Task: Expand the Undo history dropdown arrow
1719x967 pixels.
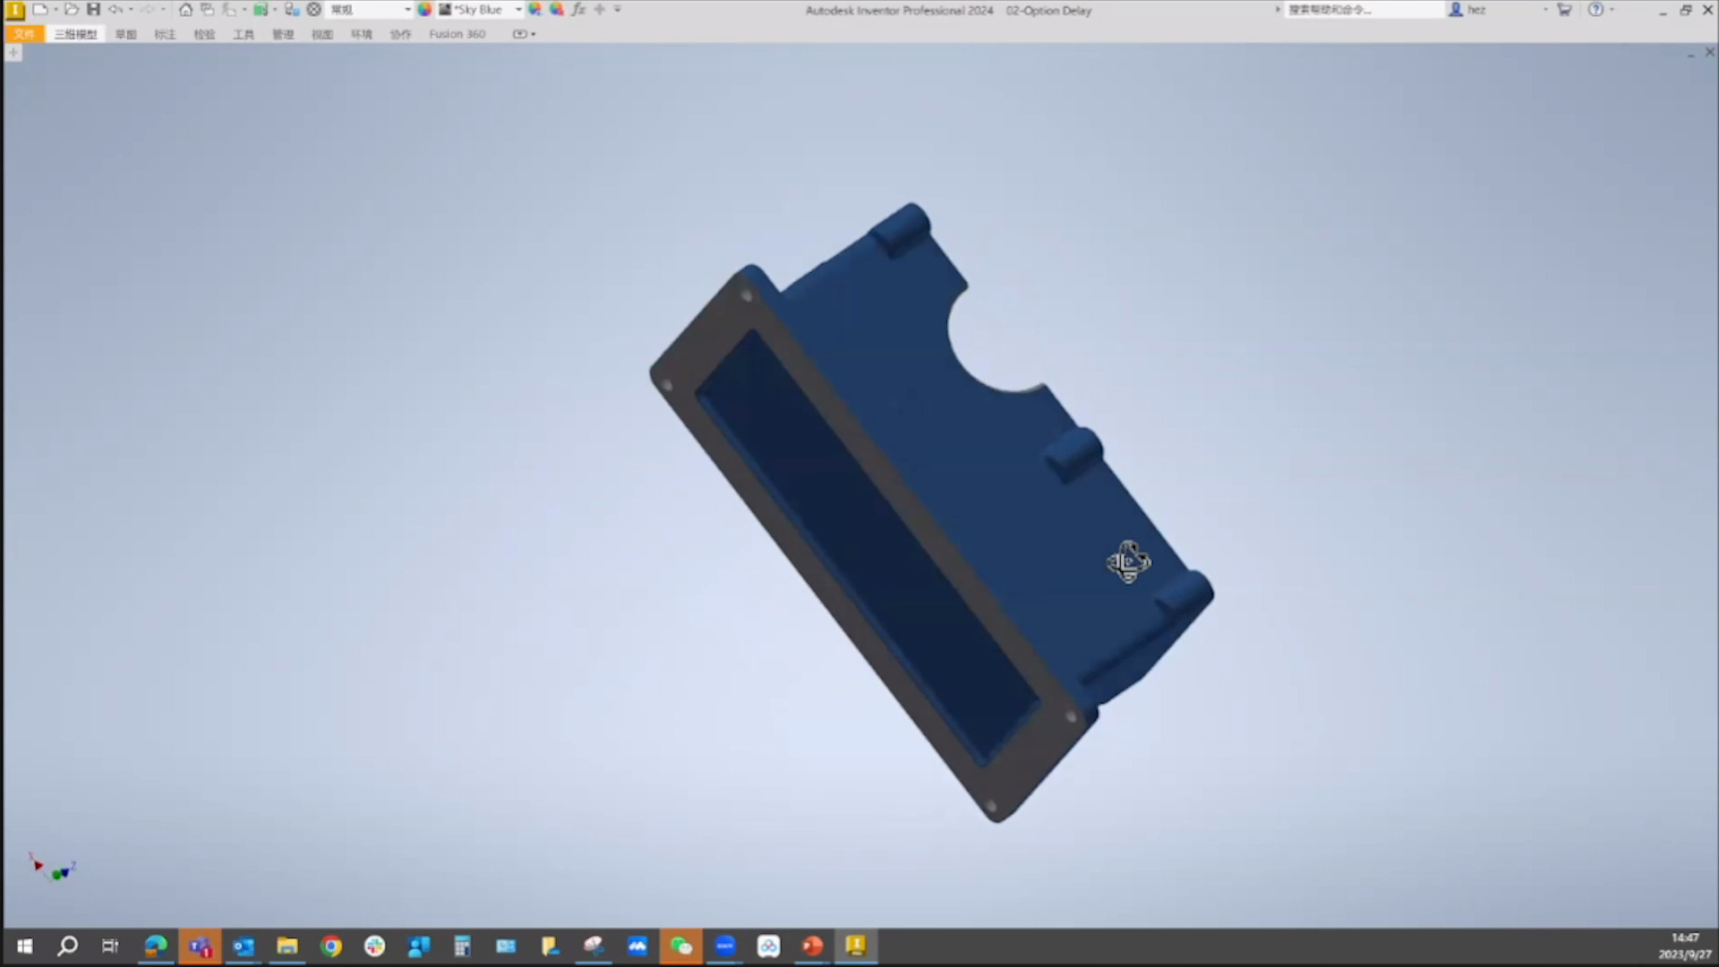Action: coord(130,9)
